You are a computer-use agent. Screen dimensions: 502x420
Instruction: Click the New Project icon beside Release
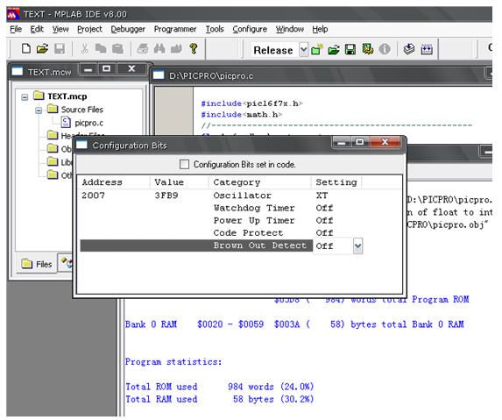(x=317, y=50)
